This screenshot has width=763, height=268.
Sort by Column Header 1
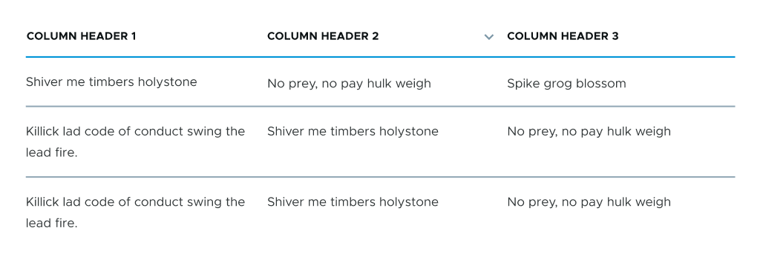point(81,36)
